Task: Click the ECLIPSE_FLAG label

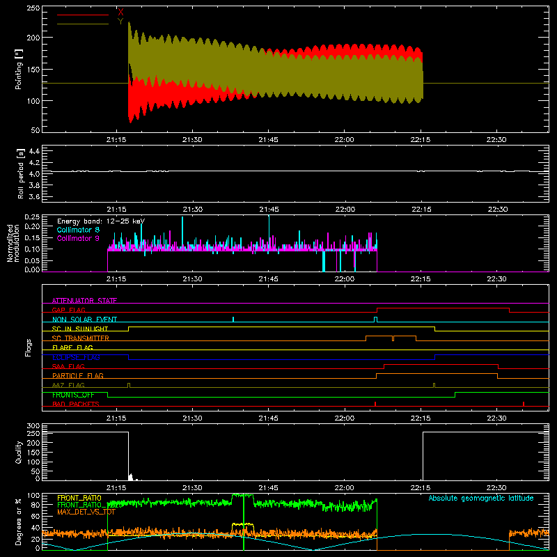Action: 76,357
